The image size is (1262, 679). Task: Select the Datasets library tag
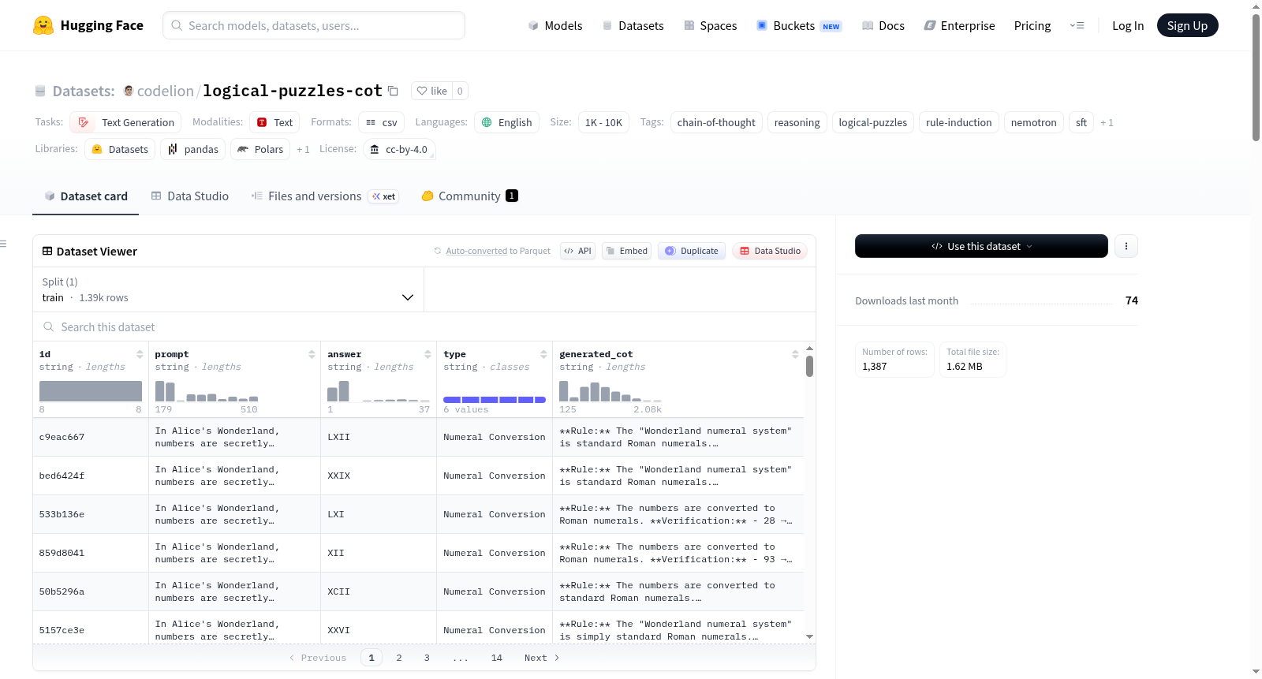click(120, 149)
